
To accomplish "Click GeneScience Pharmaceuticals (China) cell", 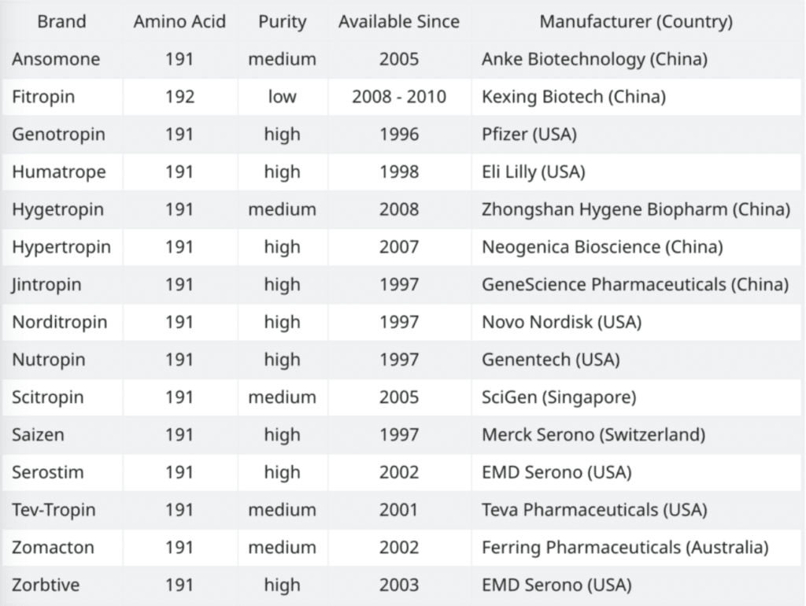I will click(635, 284).
